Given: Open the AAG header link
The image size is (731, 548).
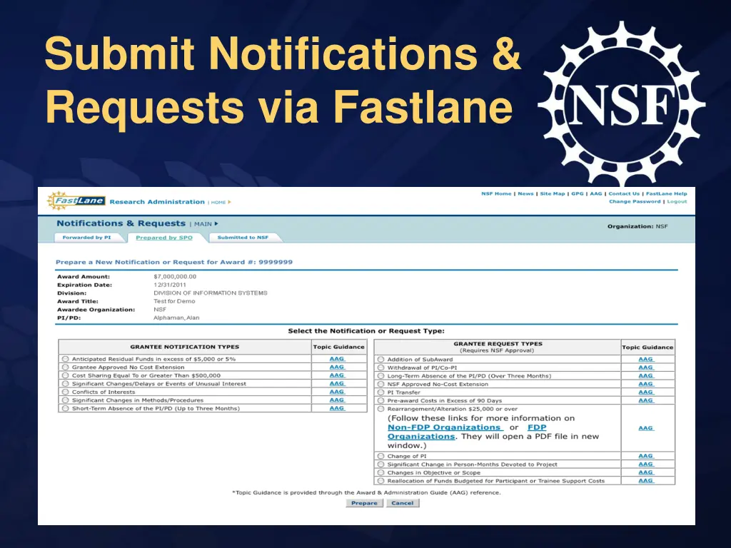Looking at the screenshot, I should tap(596, 194).
